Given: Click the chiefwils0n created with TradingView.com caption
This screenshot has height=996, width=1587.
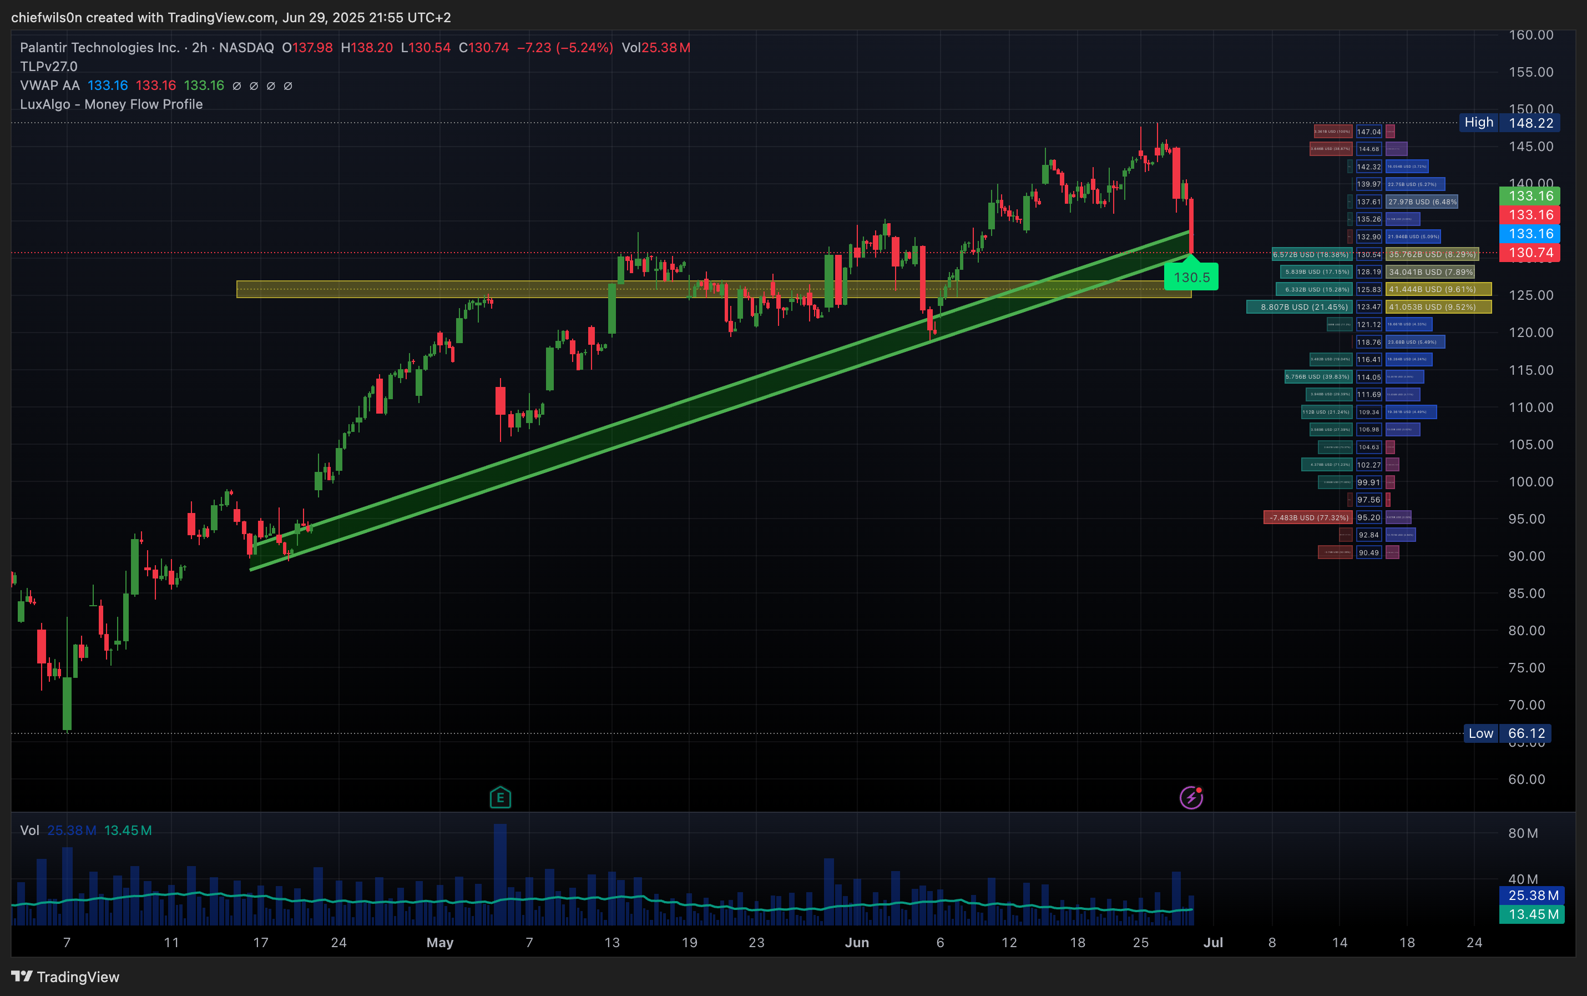Looking at the screenshot, I should tap(231, 18).
